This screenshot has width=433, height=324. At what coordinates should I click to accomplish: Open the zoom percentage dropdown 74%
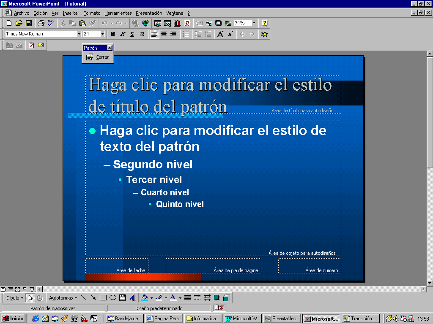254,23
